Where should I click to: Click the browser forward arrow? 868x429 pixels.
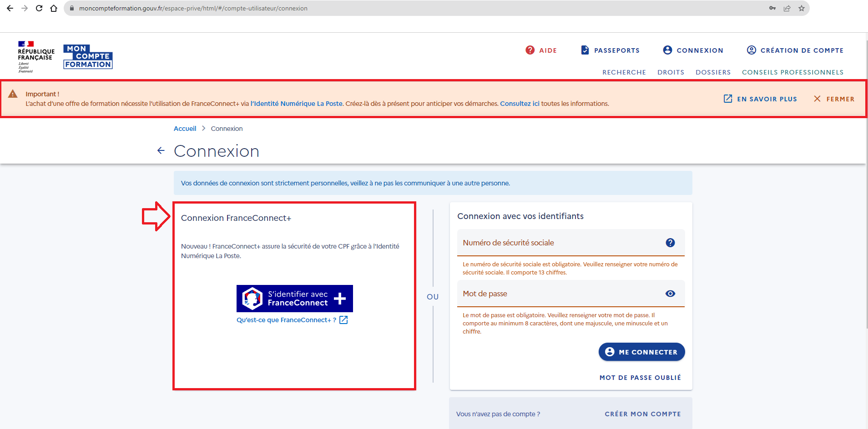click(x=25, y=8)
